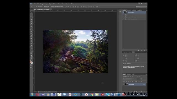Toggle Quick Mask mode icon
The width and height of the screenshot is (177, 99).
(31, 65)
